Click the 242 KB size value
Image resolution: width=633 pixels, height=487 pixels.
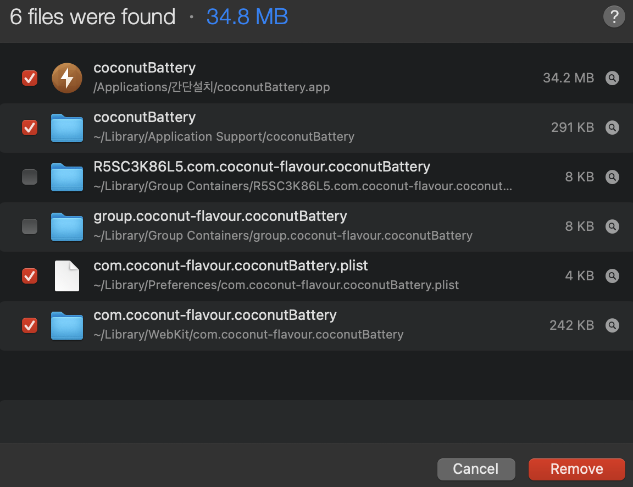pos(571,325)
